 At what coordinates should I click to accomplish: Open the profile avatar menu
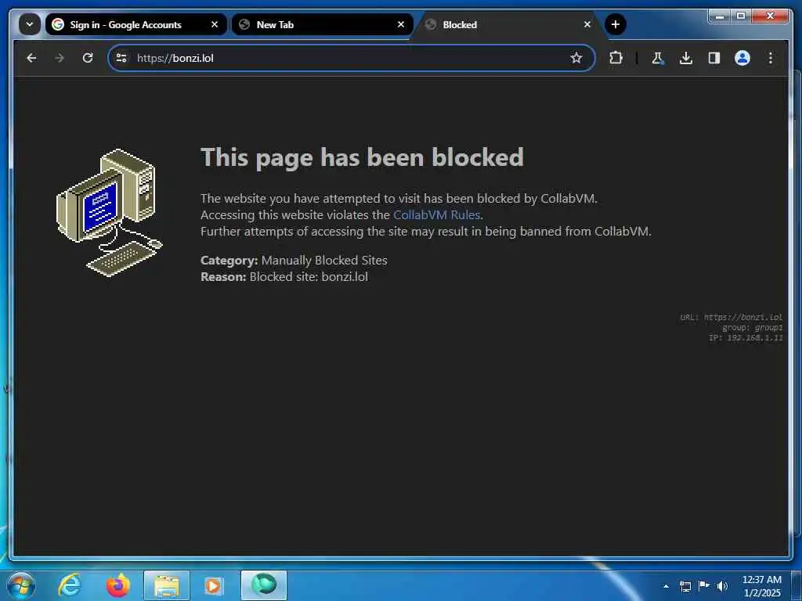point(742,58)
